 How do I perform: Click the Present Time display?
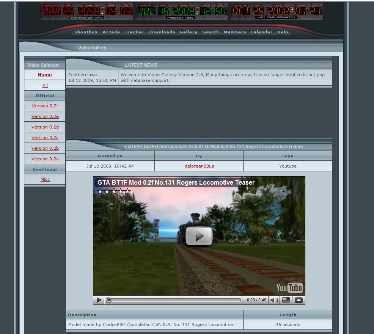click(x=181, y=11)
